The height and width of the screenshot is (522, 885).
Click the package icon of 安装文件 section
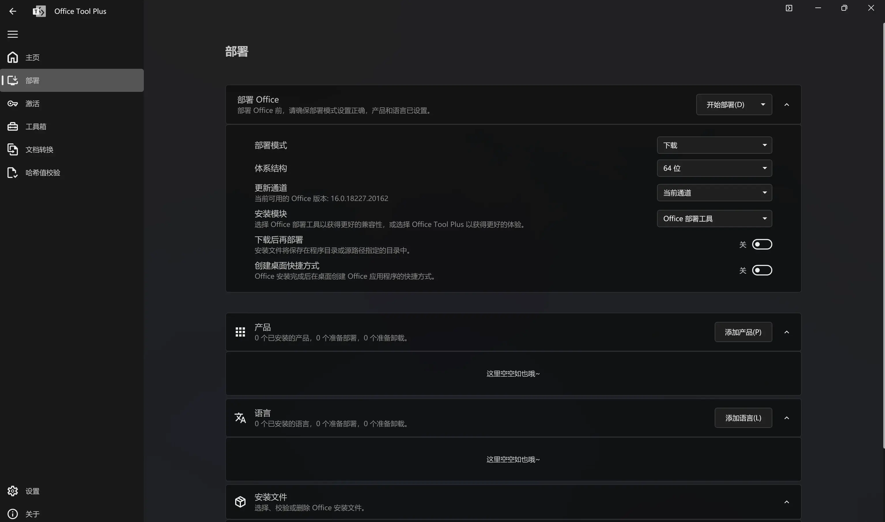pyautogui.click(x=240, y=502)
